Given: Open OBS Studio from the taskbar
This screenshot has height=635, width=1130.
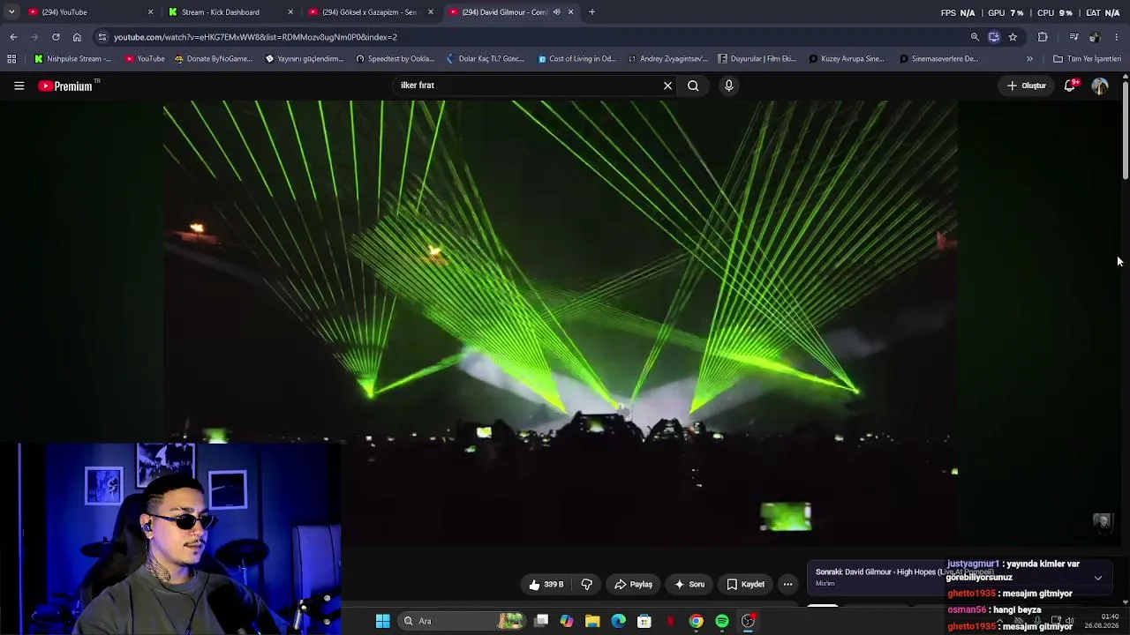Looking at the screenshot, I should coord(748,621).
